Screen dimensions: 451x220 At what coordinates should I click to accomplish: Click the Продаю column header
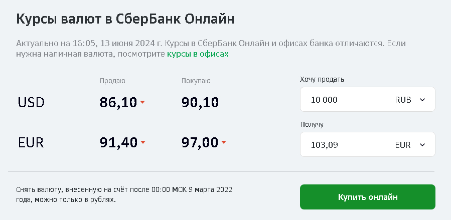[x=112, y=81]
